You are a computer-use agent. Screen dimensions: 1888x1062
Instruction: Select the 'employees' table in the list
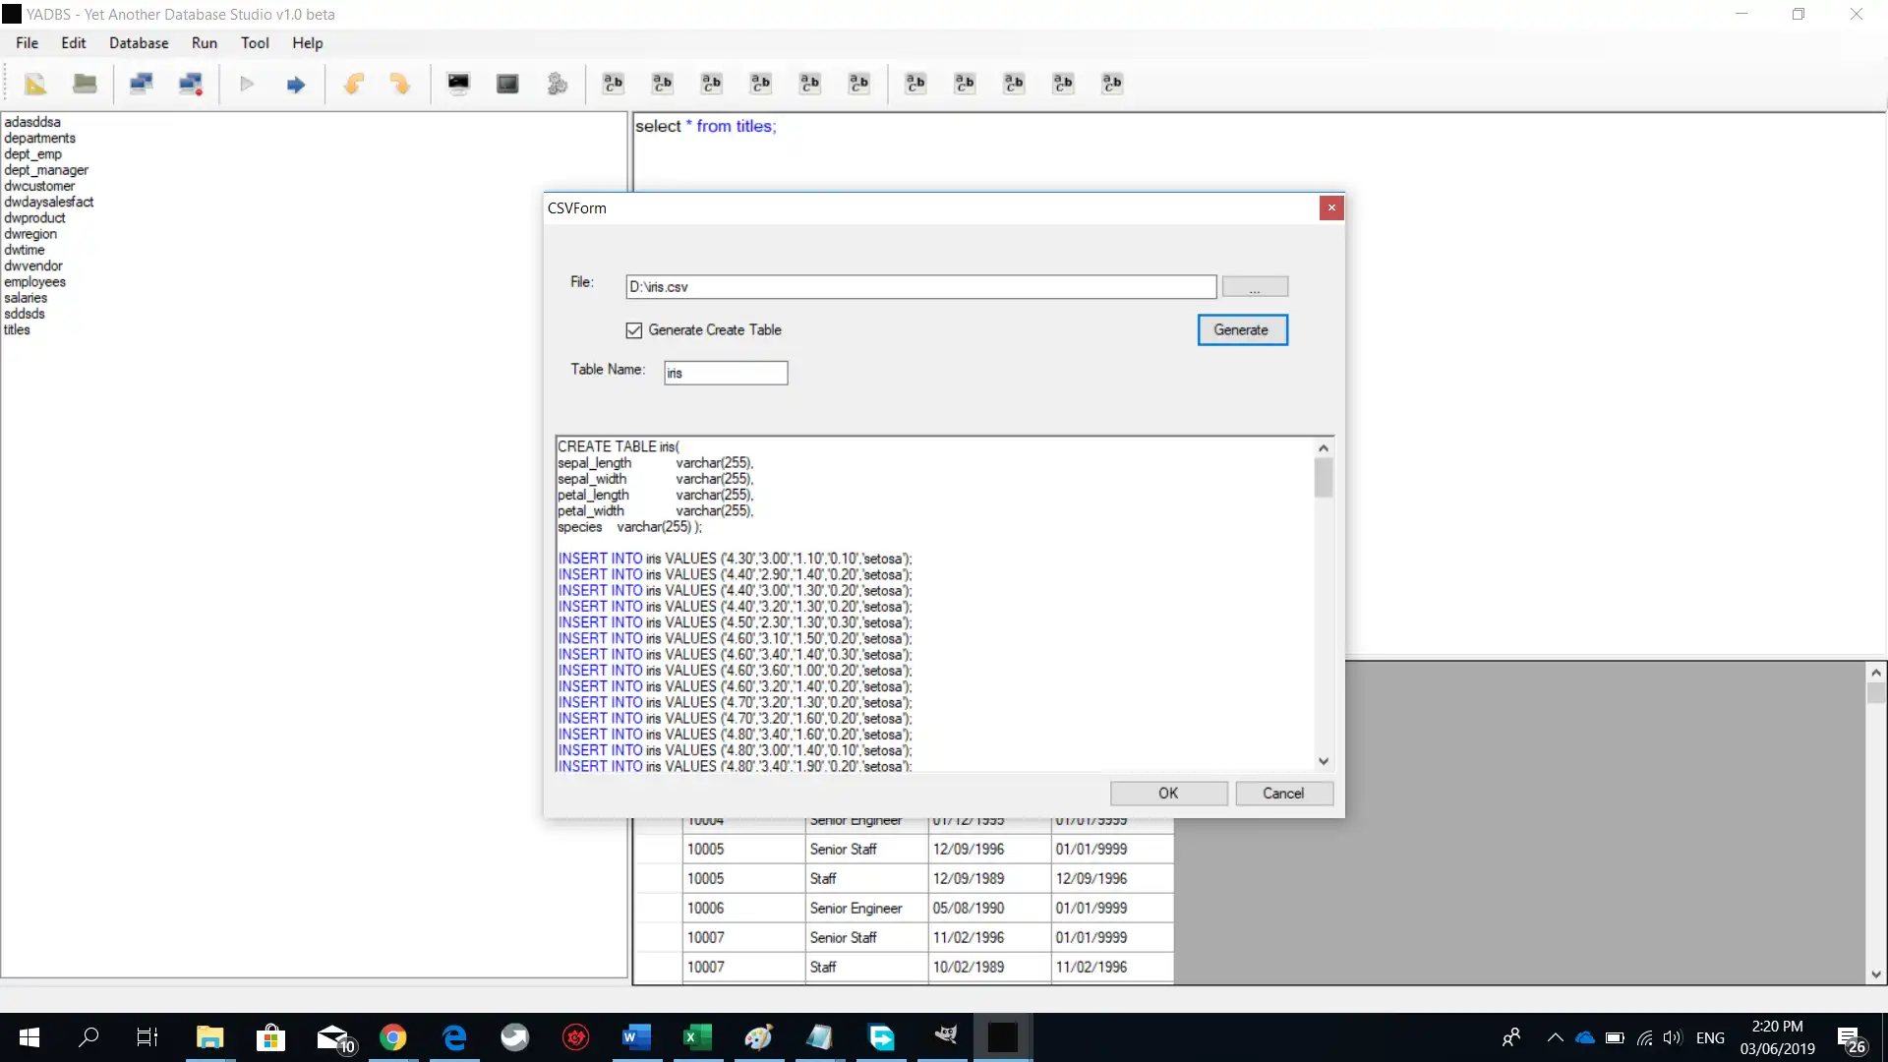(x=35, y=282)
